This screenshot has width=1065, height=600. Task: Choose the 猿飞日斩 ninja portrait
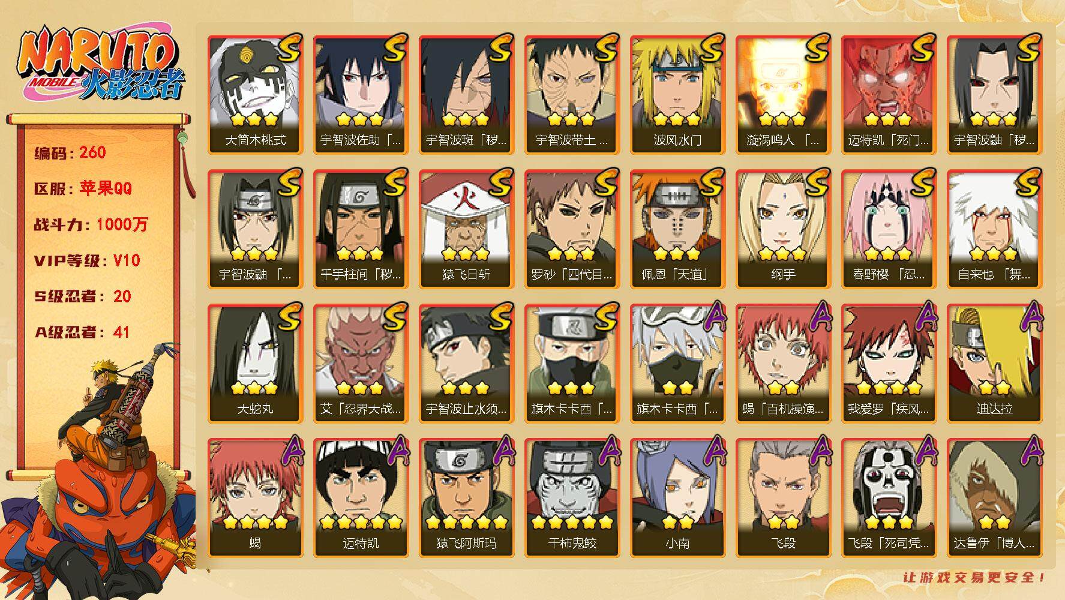coord(467,229)
